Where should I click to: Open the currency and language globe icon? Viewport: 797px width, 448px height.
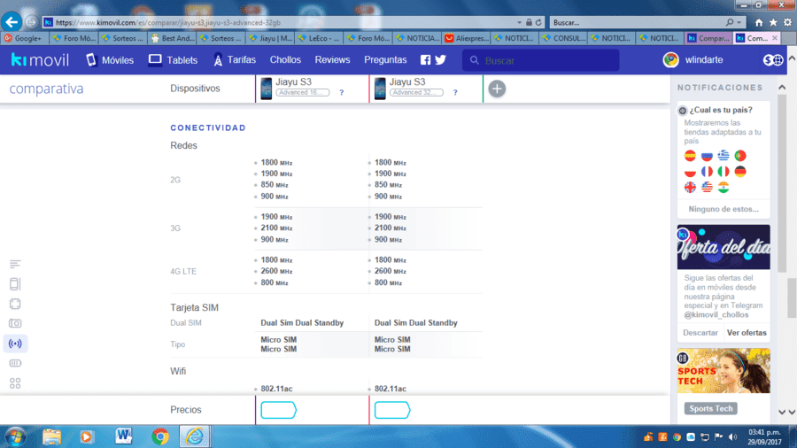[772, 60]
